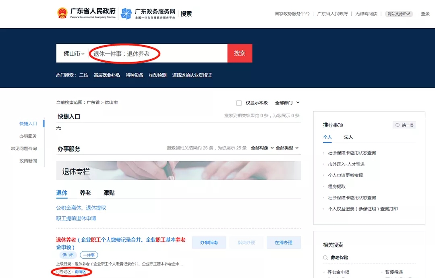Click the 在线办理 button
Viewport: 435px width, 278px height.
tap(284, 243)
